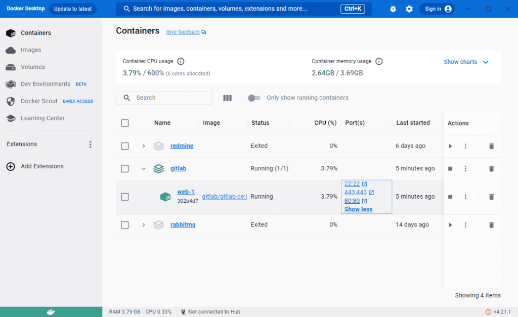Expand the rabbitmq container group
This screenshot has width=518, height=317.
[143, 225]
